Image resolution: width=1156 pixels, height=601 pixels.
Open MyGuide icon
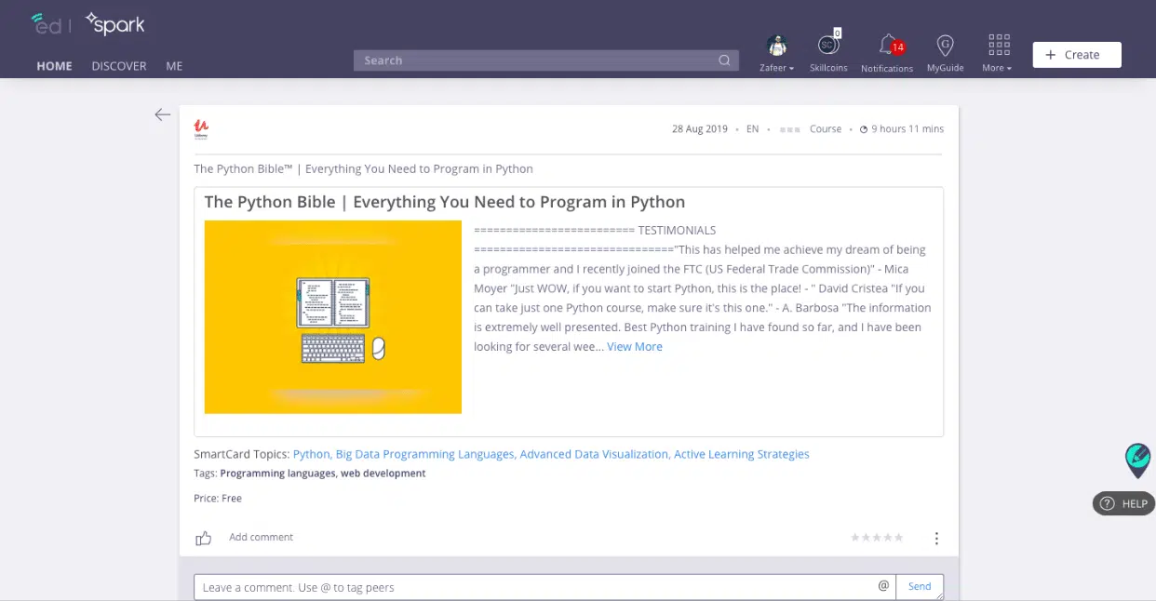(946, 46)
